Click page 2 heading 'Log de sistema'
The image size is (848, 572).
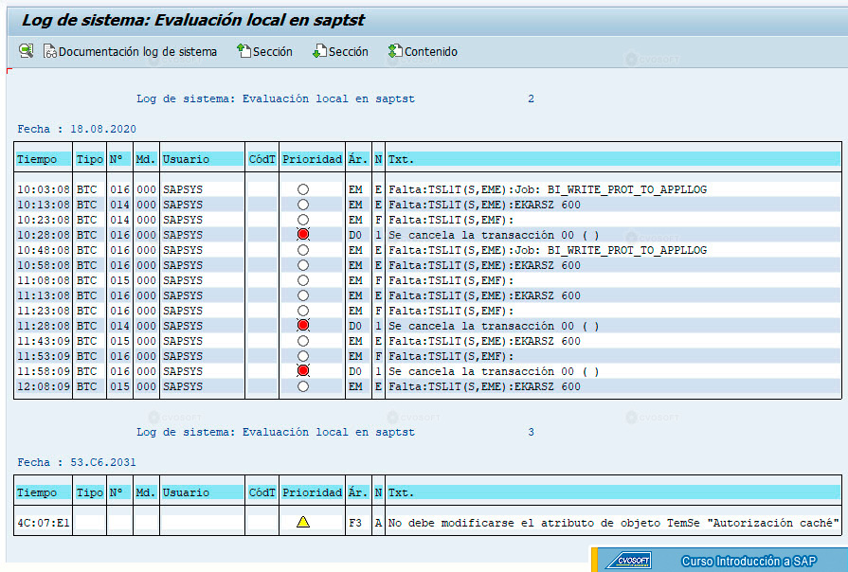[276, 98]
